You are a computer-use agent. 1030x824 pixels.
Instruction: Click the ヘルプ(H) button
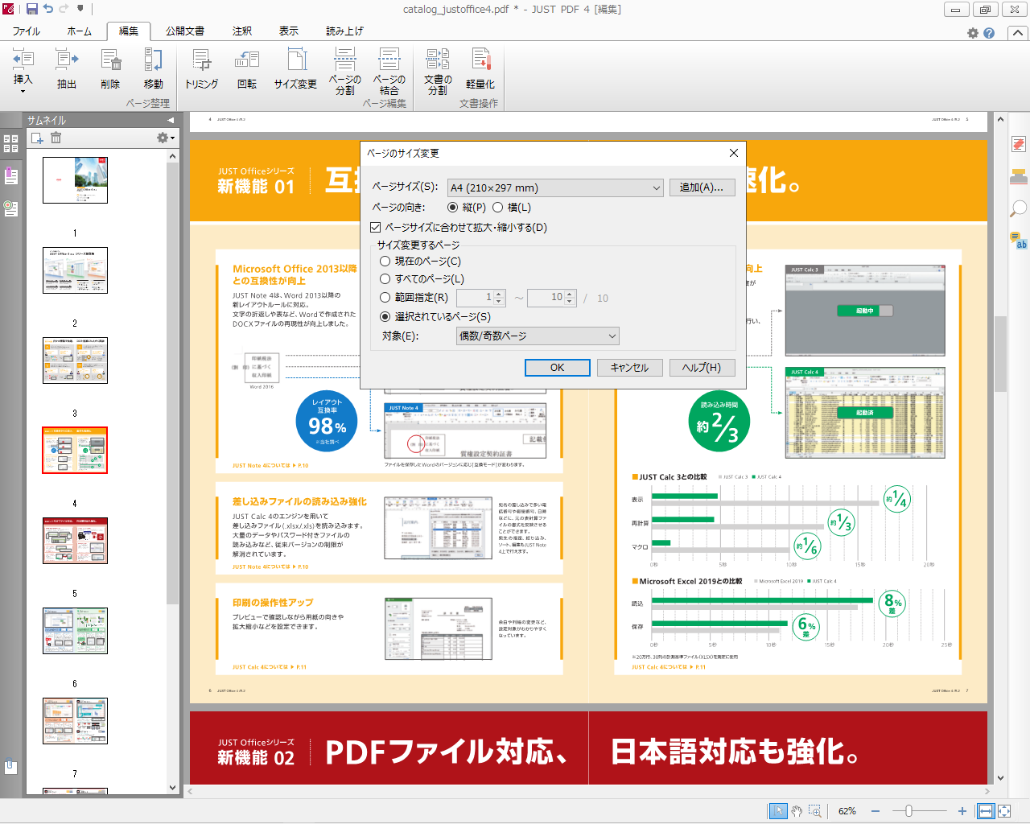pos(702,367)
